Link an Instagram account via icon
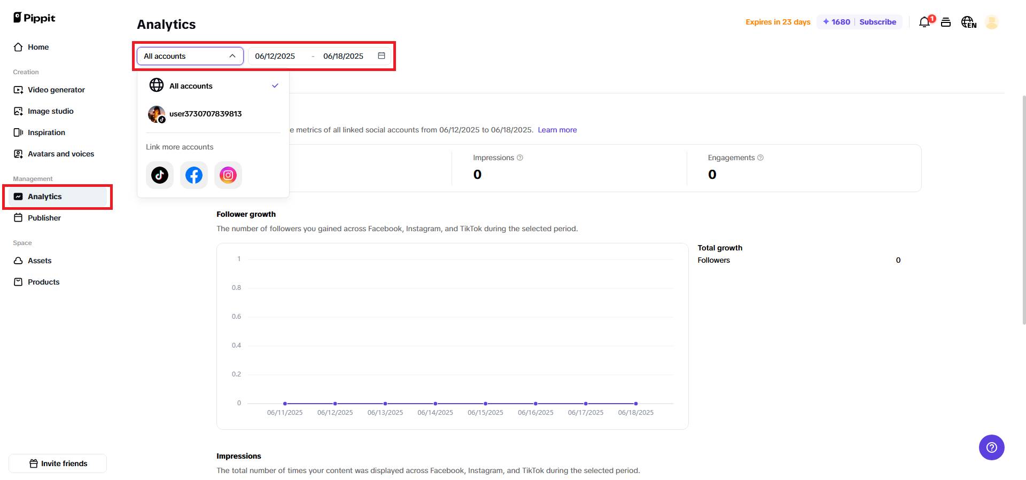This screenshot has width=1026, height=480. (x=228, y=175)
